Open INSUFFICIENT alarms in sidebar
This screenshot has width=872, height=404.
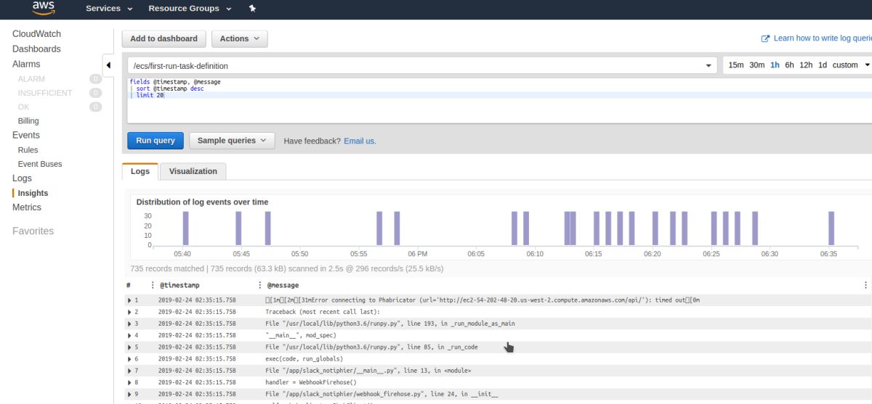45,93
